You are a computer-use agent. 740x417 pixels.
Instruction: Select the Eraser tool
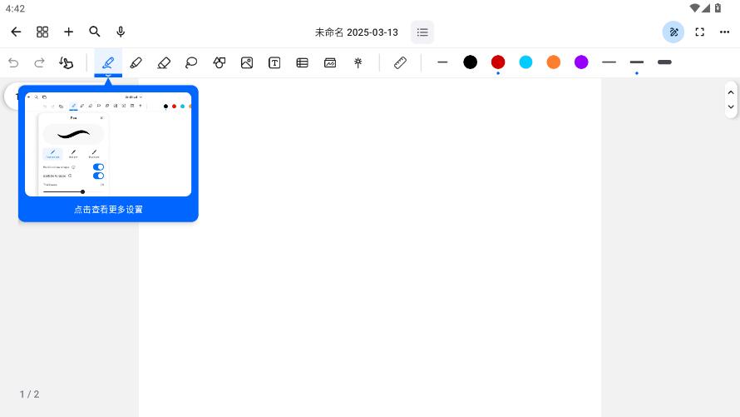tap(164, 62)
